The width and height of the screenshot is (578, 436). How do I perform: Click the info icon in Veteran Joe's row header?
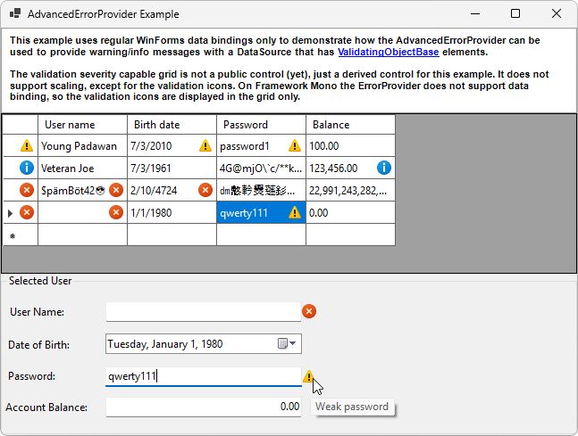coord(27,168)
